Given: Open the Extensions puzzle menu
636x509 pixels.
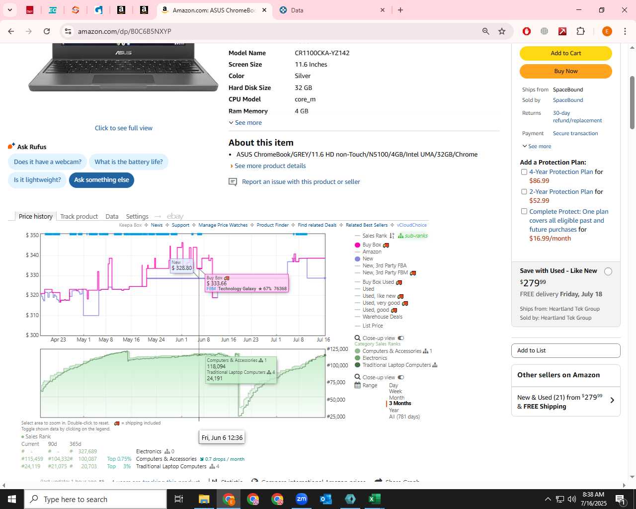Looking at the screenshot, I should tap(580, 31).
